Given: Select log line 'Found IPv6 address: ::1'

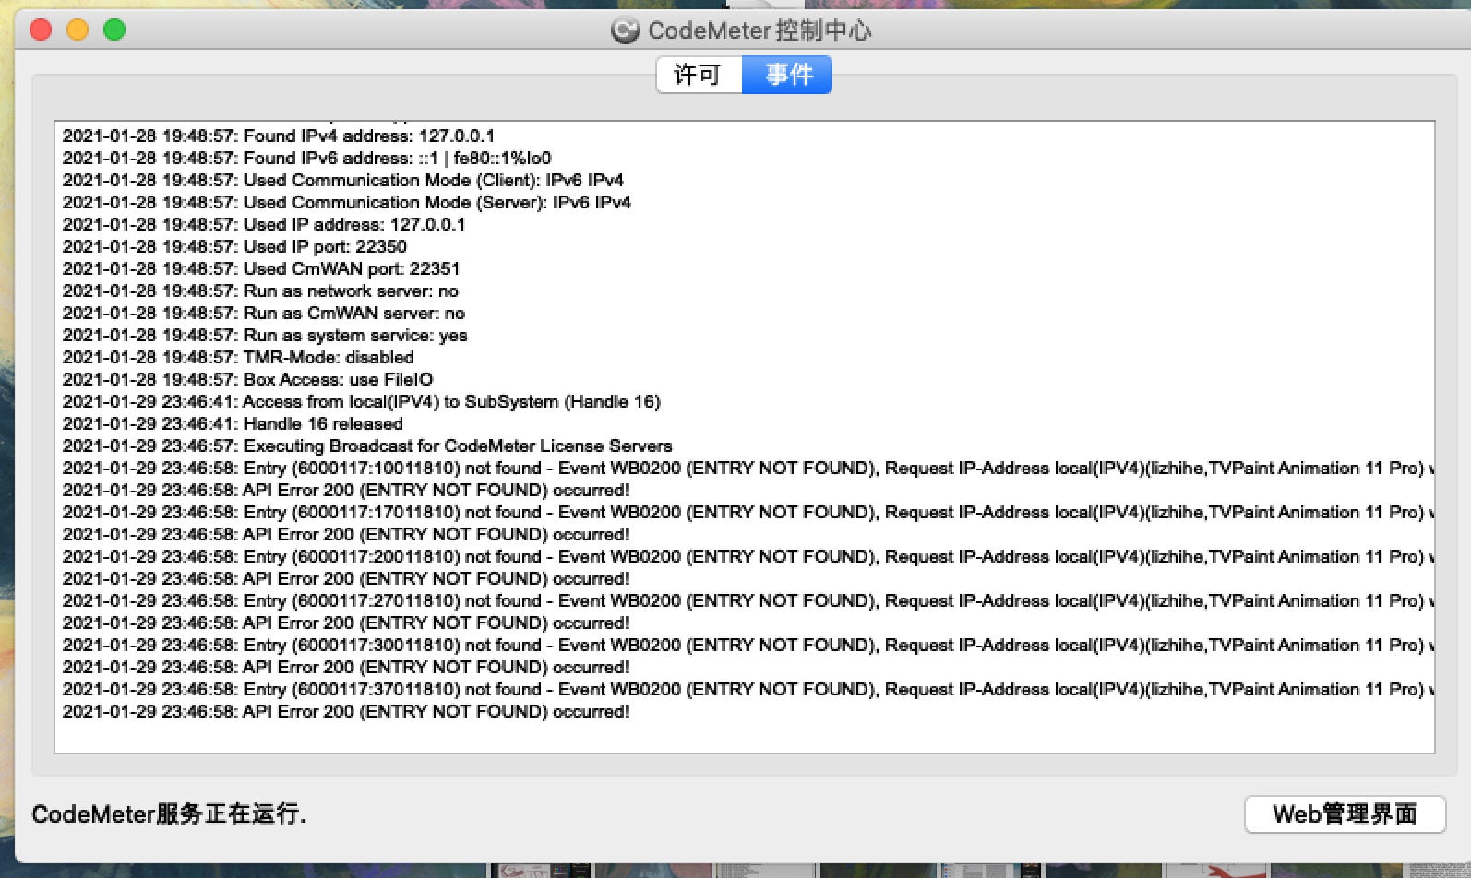Looking at the screenshot, I should (306, 158).
